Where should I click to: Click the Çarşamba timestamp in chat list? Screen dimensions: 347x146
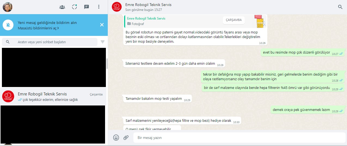point(96,94)
